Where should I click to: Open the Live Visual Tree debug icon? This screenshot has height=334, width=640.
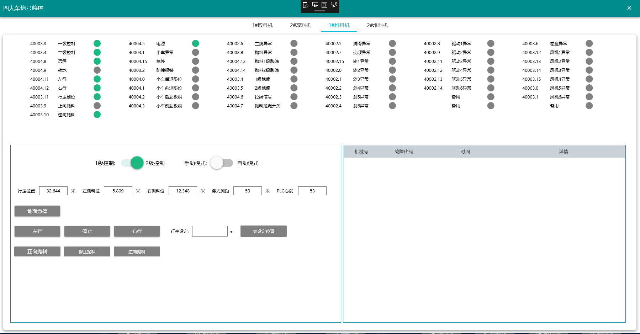(x=306, y=5)
